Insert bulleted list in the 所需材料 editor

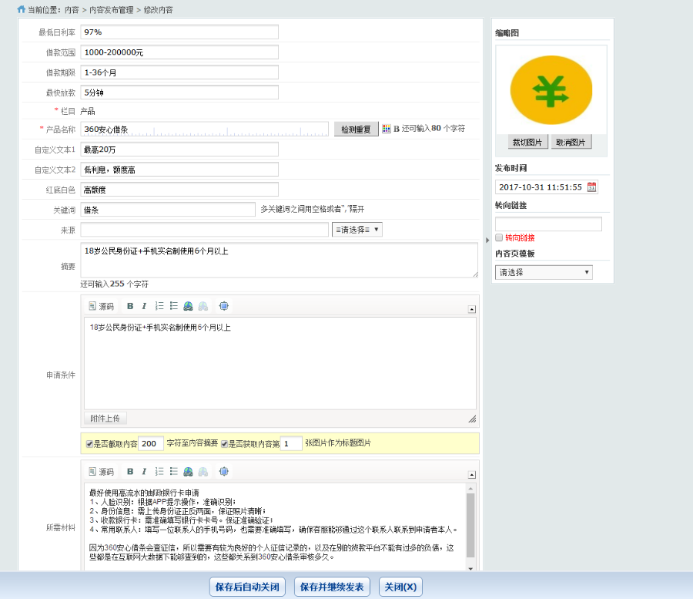click(x=174, y=472)
